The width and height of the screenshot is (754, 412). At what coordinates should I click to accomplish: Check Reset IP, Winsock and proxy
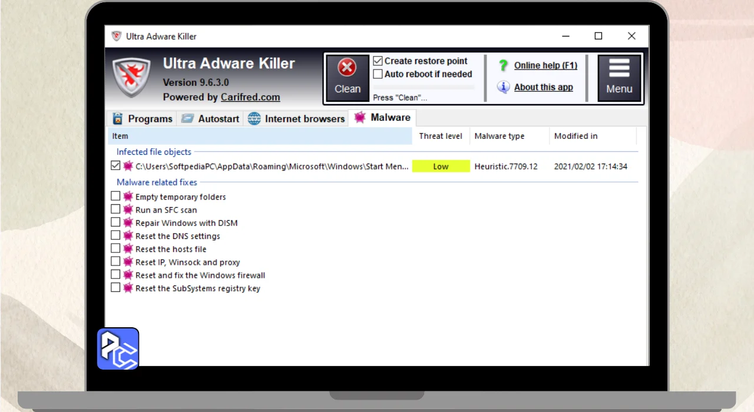(x=115, y=261)
